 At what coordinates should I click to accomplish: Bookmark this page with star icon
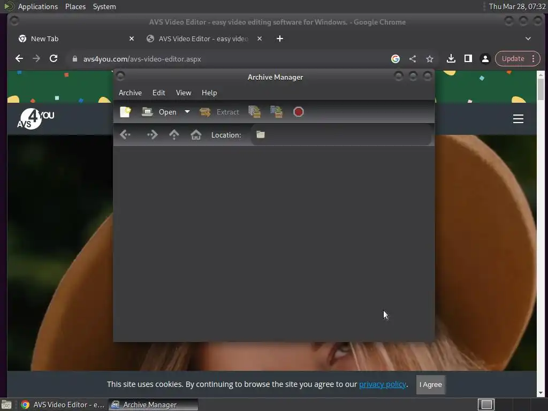point(430,59)
